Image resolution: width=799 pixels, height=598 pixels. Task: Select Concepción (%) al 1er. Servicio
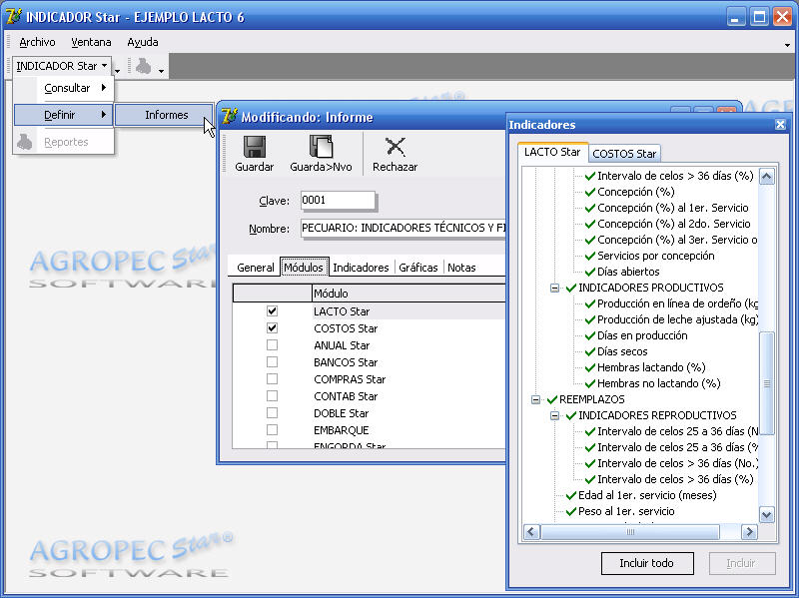(672, 208)
